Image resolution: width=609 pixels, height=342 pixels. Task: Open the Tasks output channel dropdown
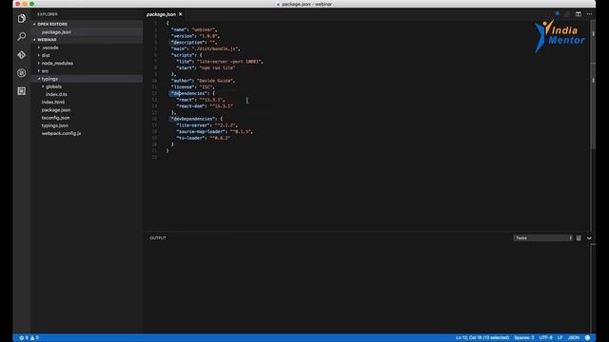click(543, 238)
